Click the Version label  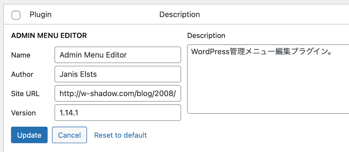pos(23,113)
